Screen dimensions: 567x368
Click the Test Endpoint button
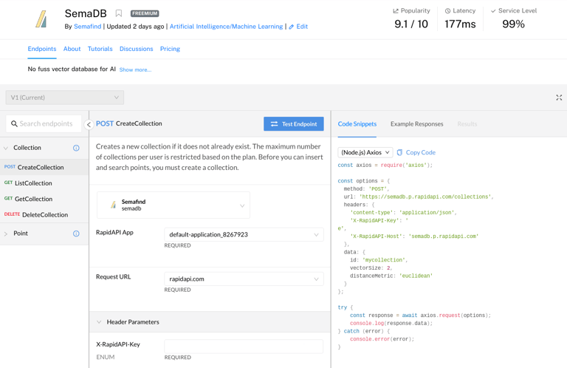[x=294, y=123]
